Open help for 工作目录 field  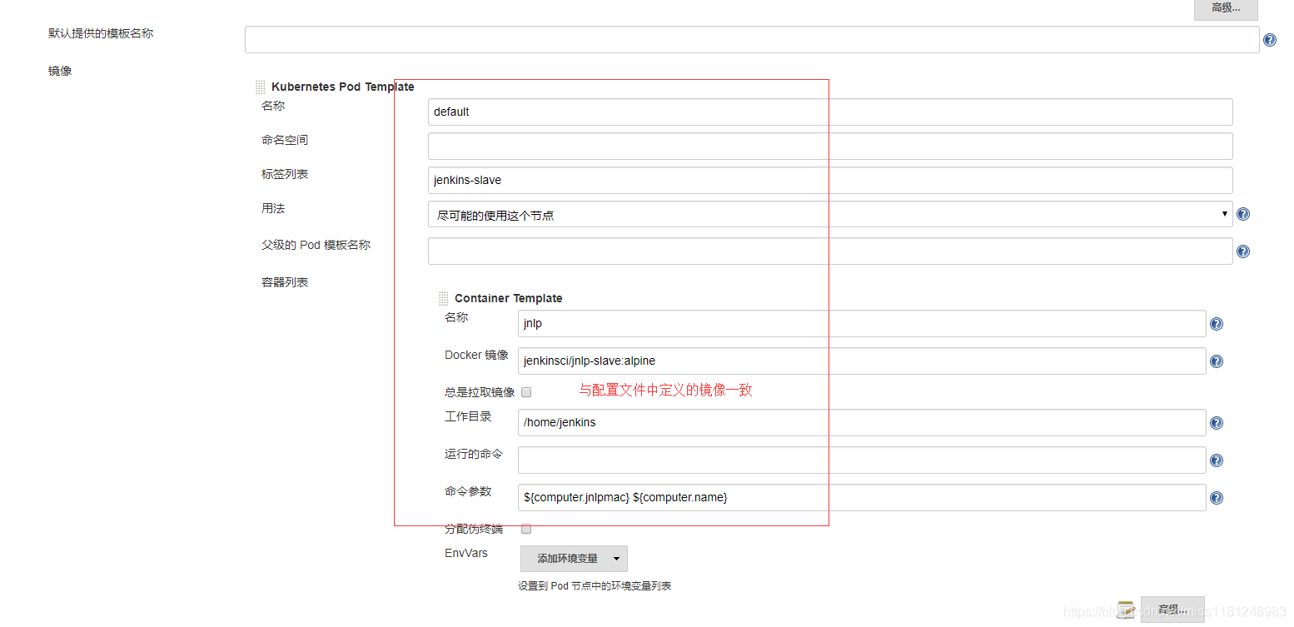click(1217, 423)
